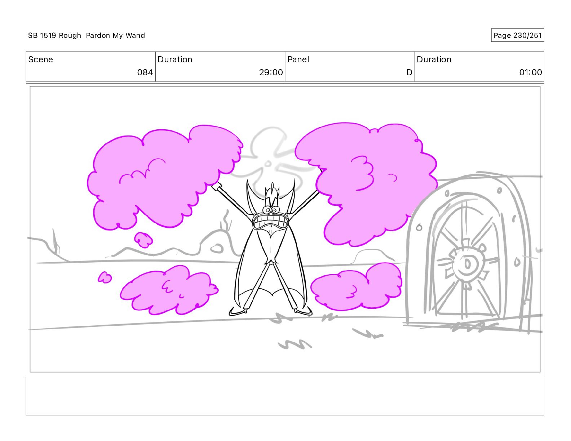The height and width of the screenshot is (441, 571).
Task: Click the 'Page 230/251' page indicator
Action: [517, 35]
